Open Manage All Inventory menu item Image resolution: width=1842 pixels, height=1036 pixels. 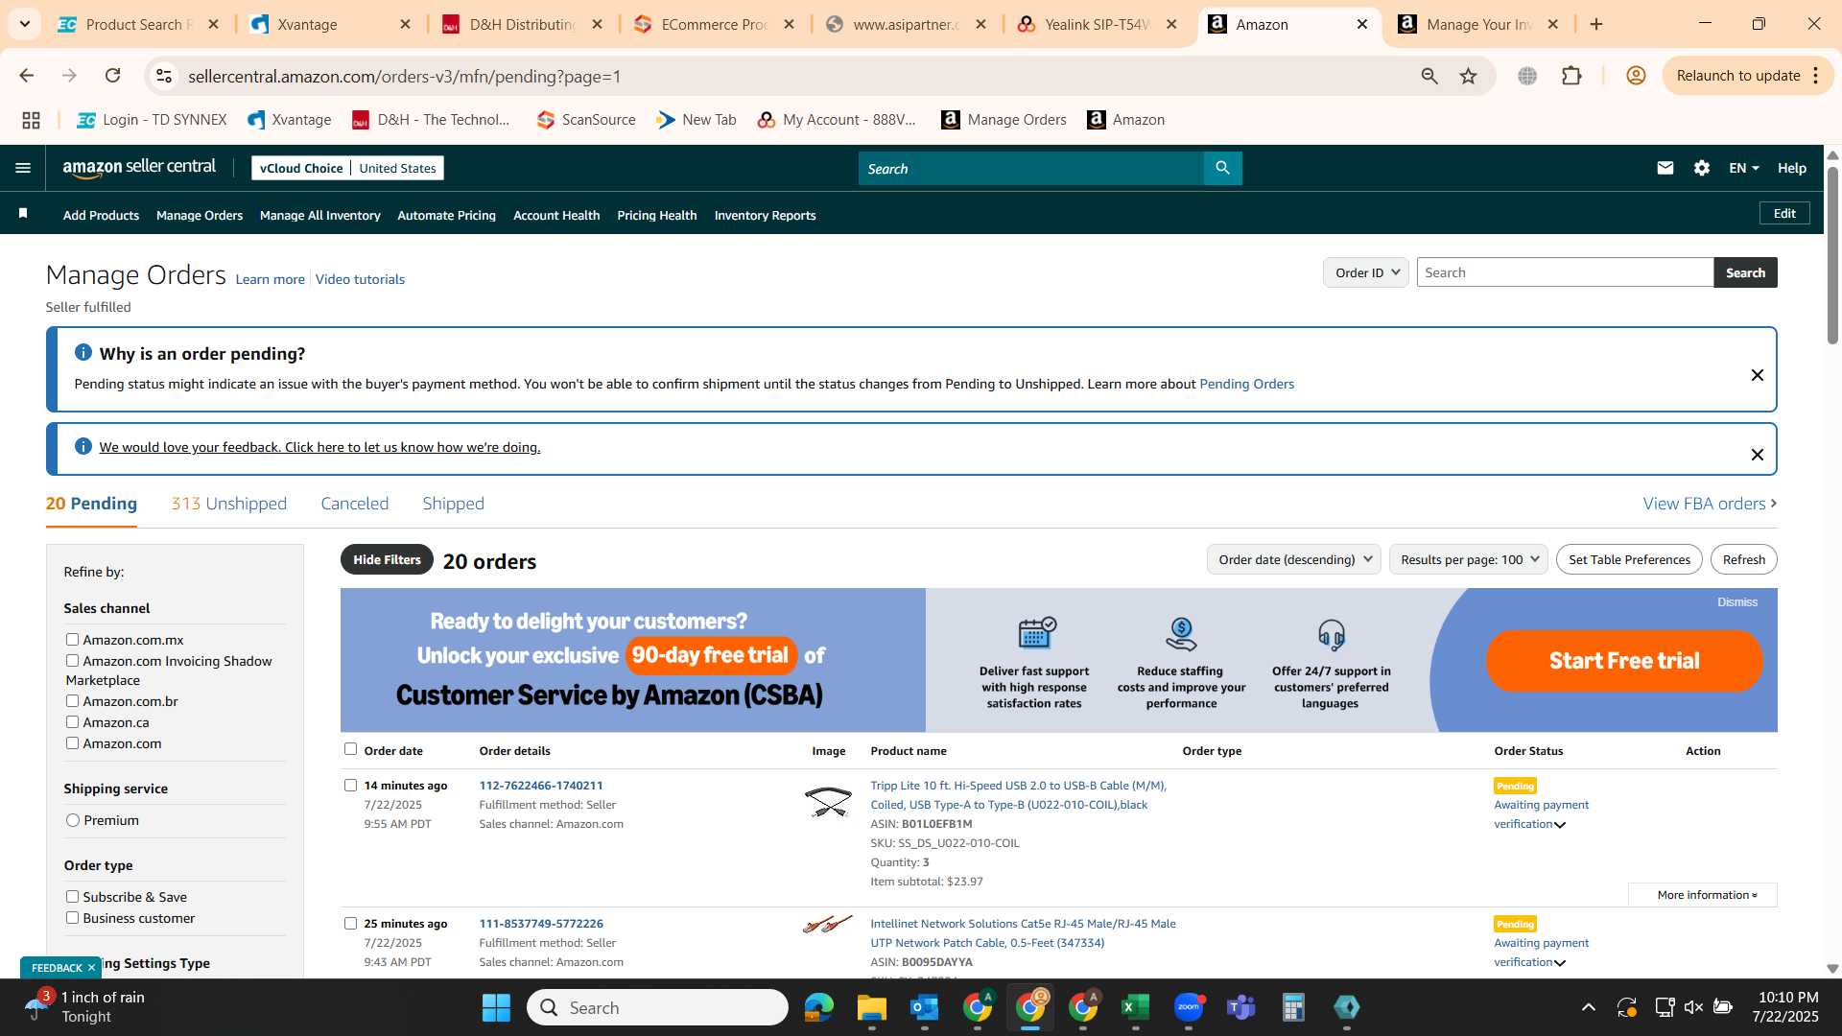tap(319, 215)
